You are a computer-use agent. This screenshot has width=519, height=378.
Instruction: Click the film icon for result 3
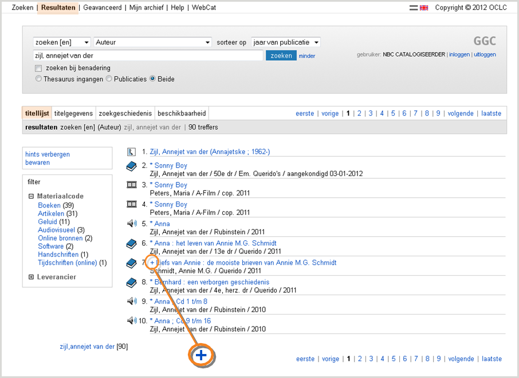(132, 185)
